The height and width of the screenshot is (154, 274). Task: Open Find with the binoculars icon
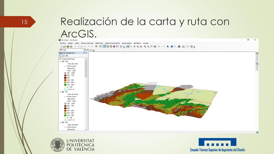pos(179,47)
